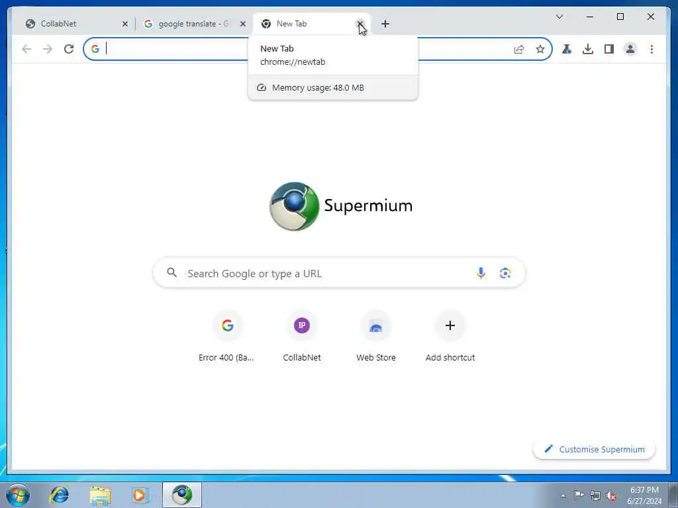678x508 pixels.
Task: Share this page via the share icon
Action: pyautogui.click(x=519, y=49)
